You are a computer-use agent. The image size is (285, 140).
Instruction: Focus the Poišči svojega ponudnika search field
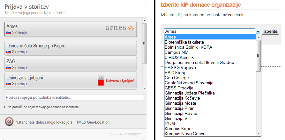[74, 97]
